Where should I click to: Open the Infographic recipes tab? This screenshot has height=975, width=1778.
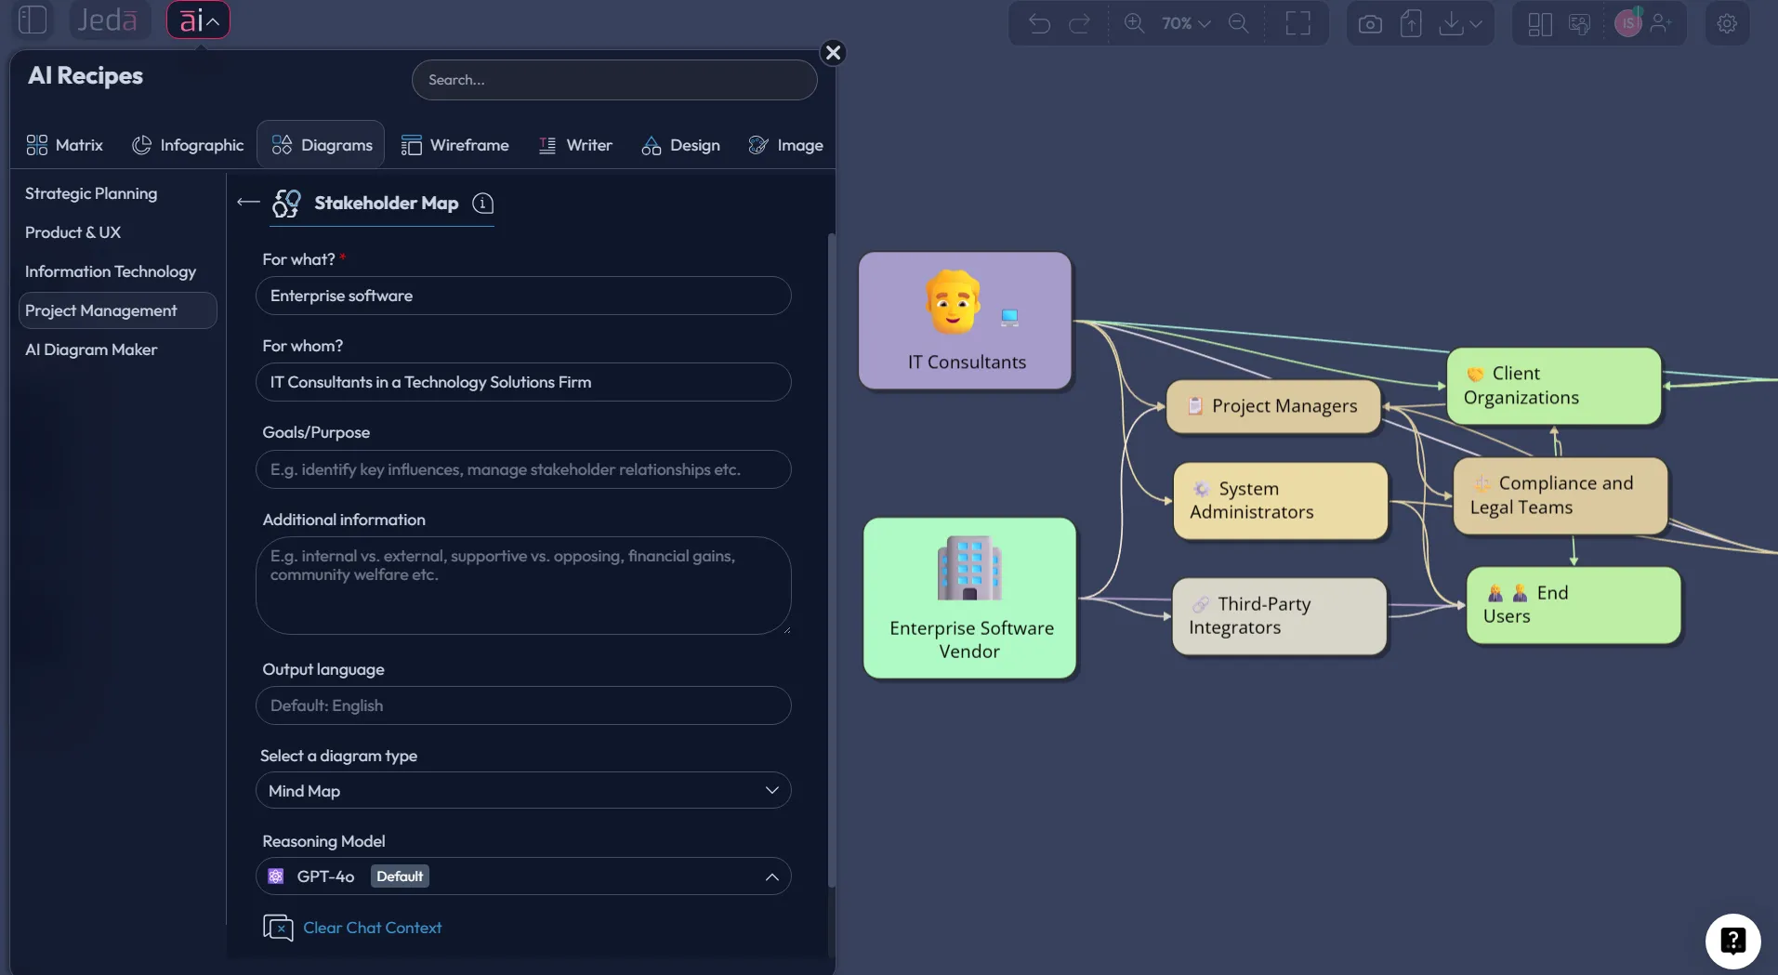tap(189, 145)
